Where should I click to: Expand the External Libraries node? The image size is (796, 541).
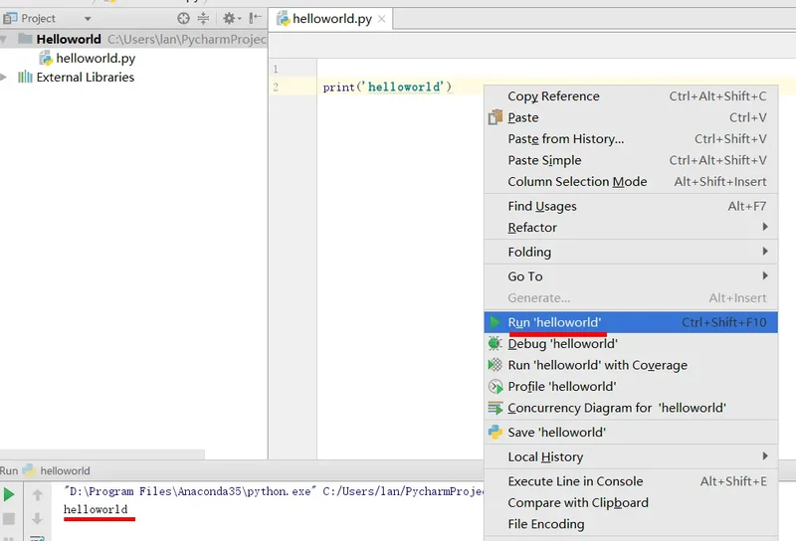[x=6, y=78]
